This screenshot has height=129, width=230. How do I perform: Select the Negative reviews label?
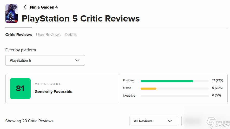point(129,96)
